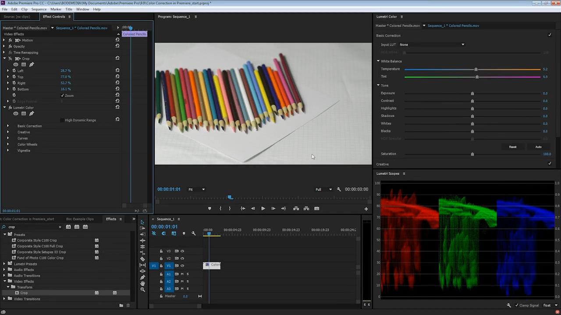Open timeline display settings wrench

pos(194,234)
